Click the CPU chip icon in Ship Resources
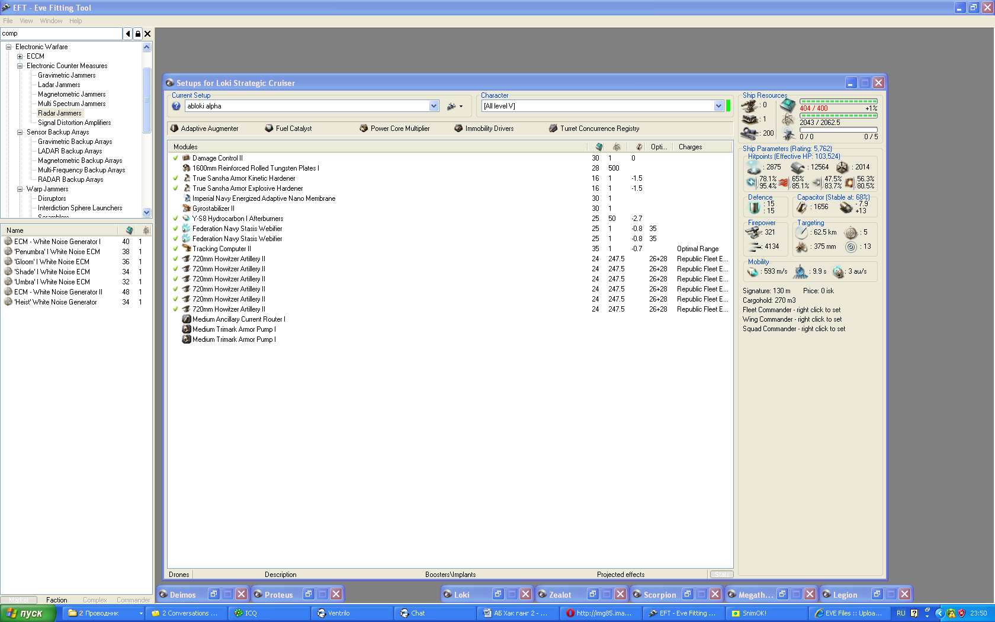 (788, 105)
